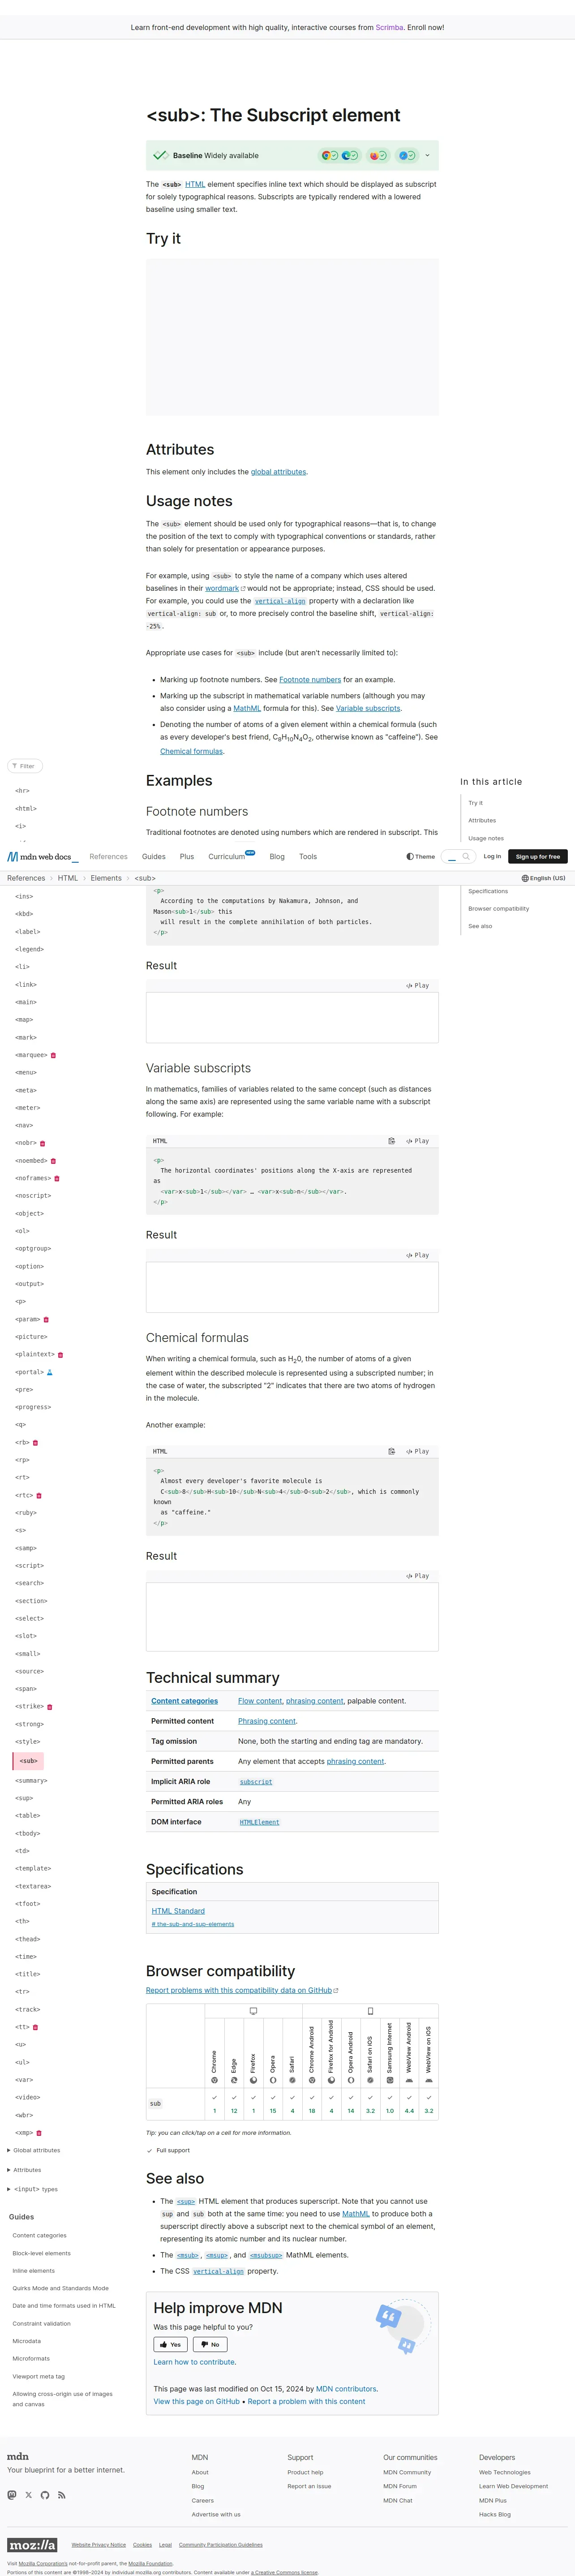Expand the Attributes sidebar section
The height and width of the screenshot is (2576, 575).
[25, 2170]
